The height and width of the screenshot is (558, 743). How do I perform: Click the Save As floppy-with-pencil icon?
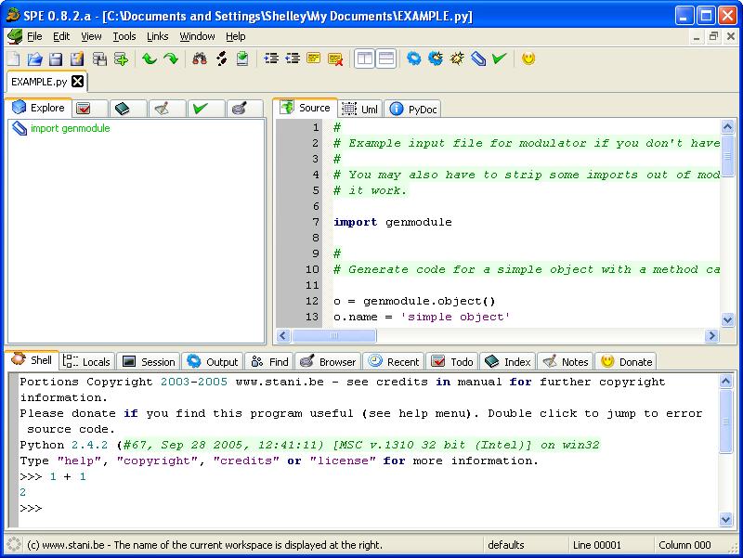[77, 58]
